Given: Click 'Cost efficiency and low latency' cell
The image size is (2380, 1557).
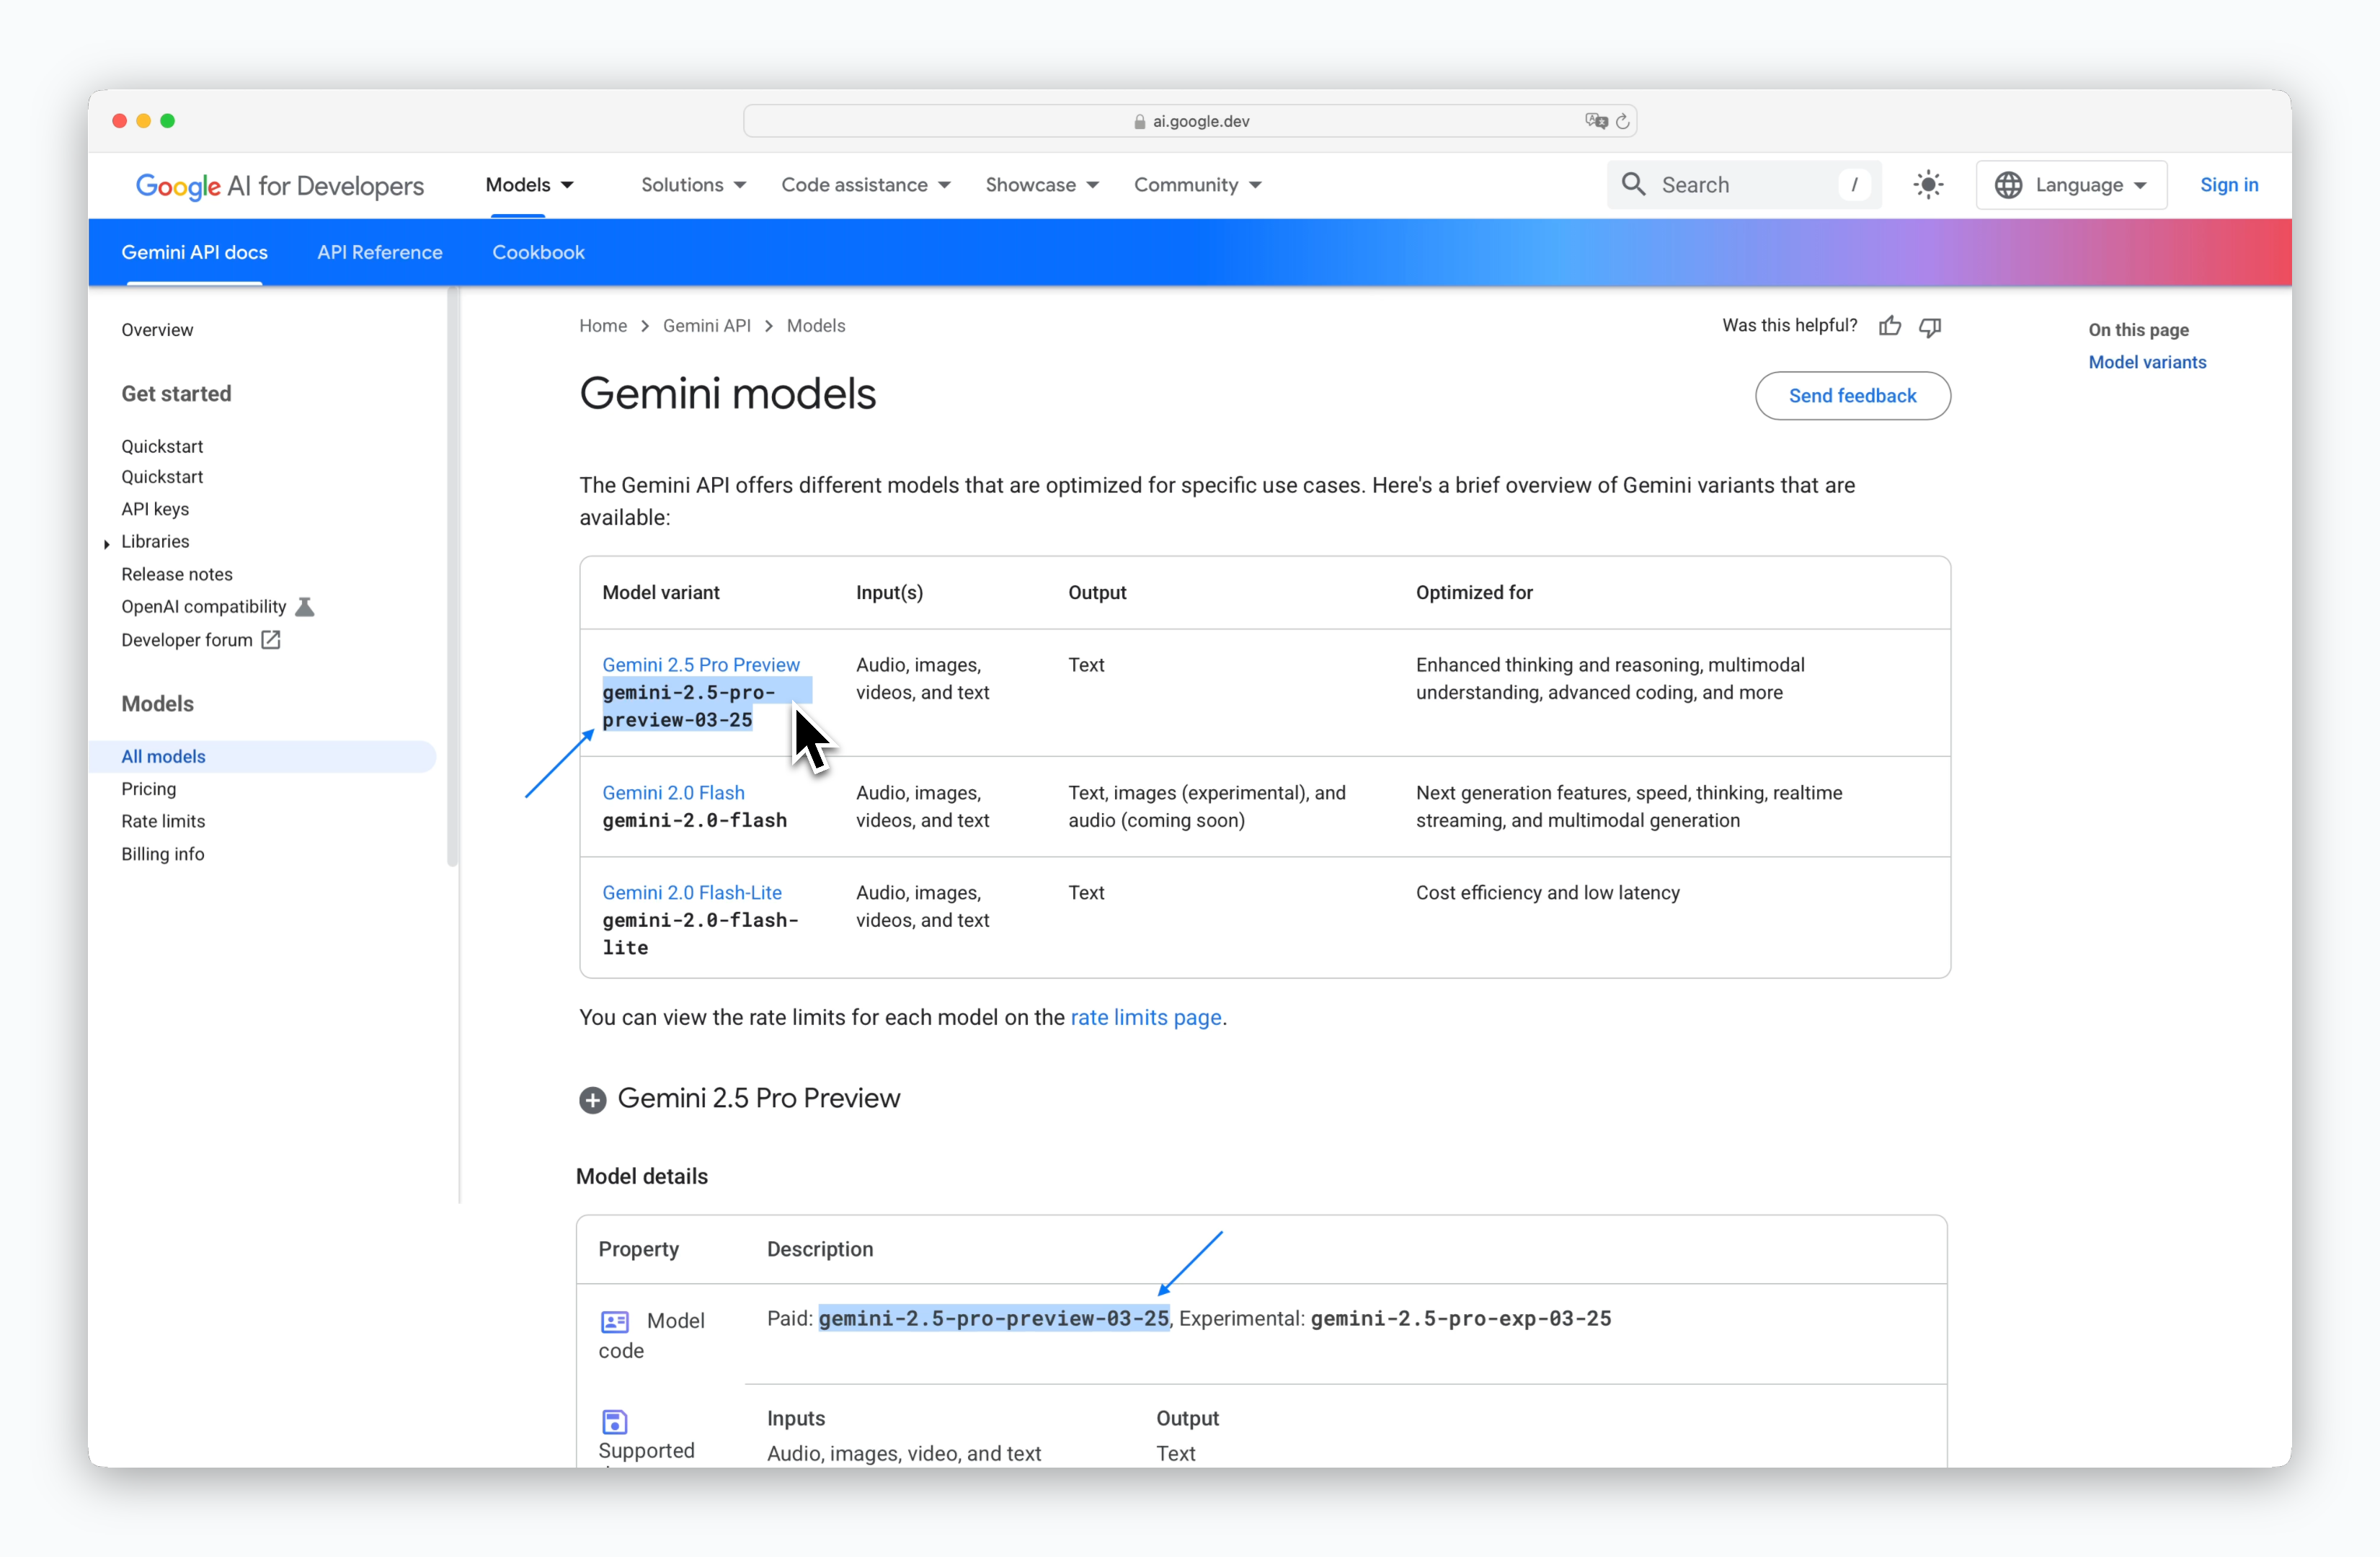Looking at the screenshot, I should (1547, 893).
